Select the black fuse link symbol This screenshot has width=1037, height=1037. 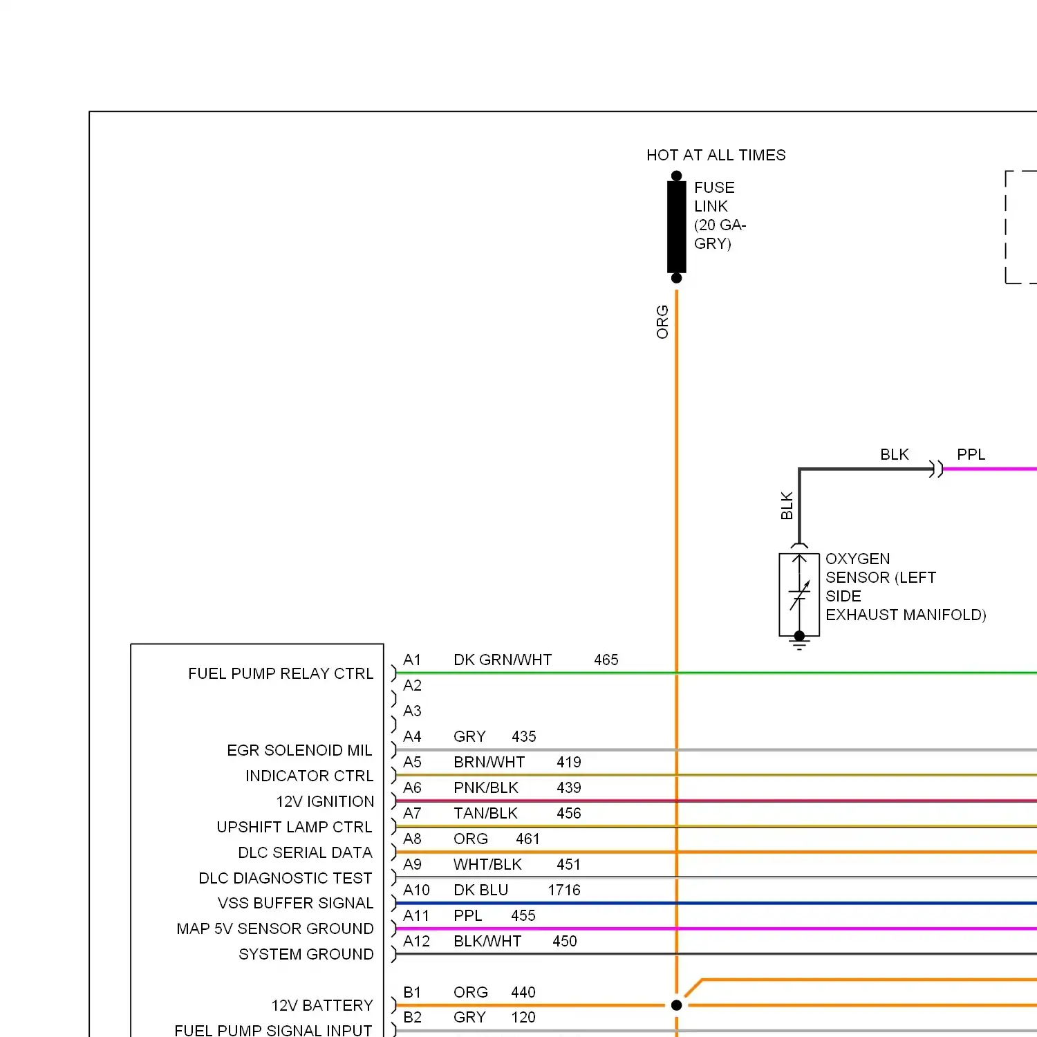coord(677,227)
